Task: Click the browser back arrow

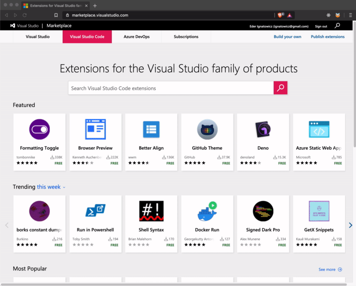Action: click(x=6, y=15)
